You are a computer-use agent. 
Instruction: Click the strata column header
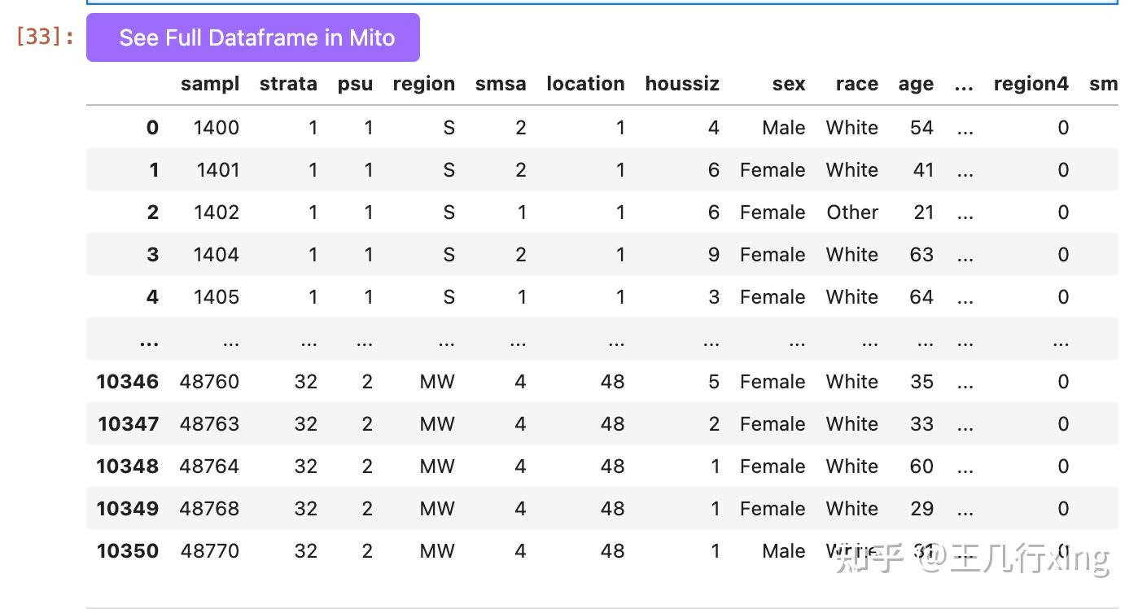[288, 84]
